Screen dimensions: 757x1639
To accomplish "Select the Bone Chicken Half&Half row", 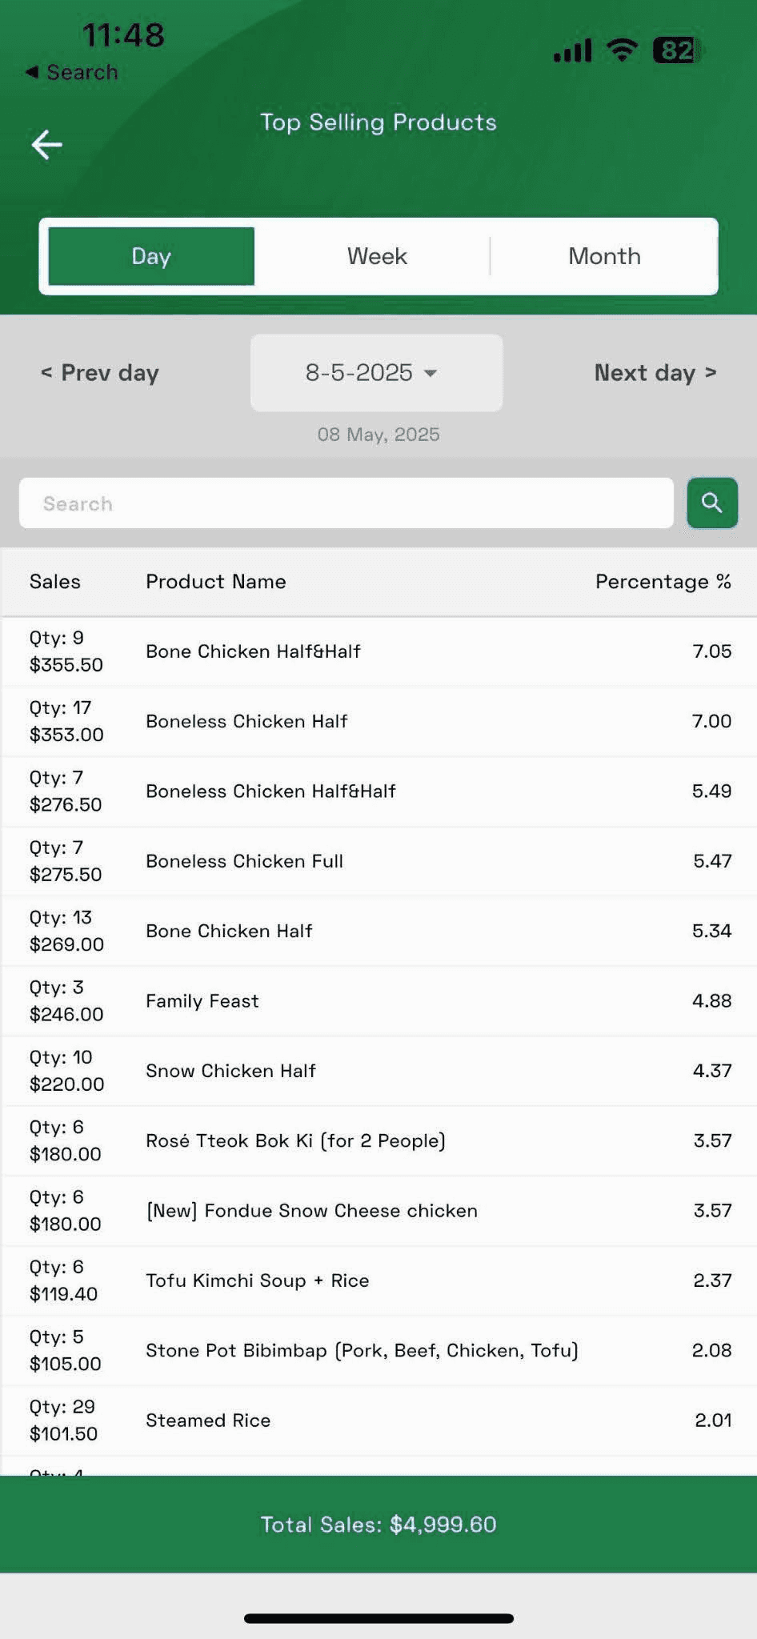I will [378, 651].
